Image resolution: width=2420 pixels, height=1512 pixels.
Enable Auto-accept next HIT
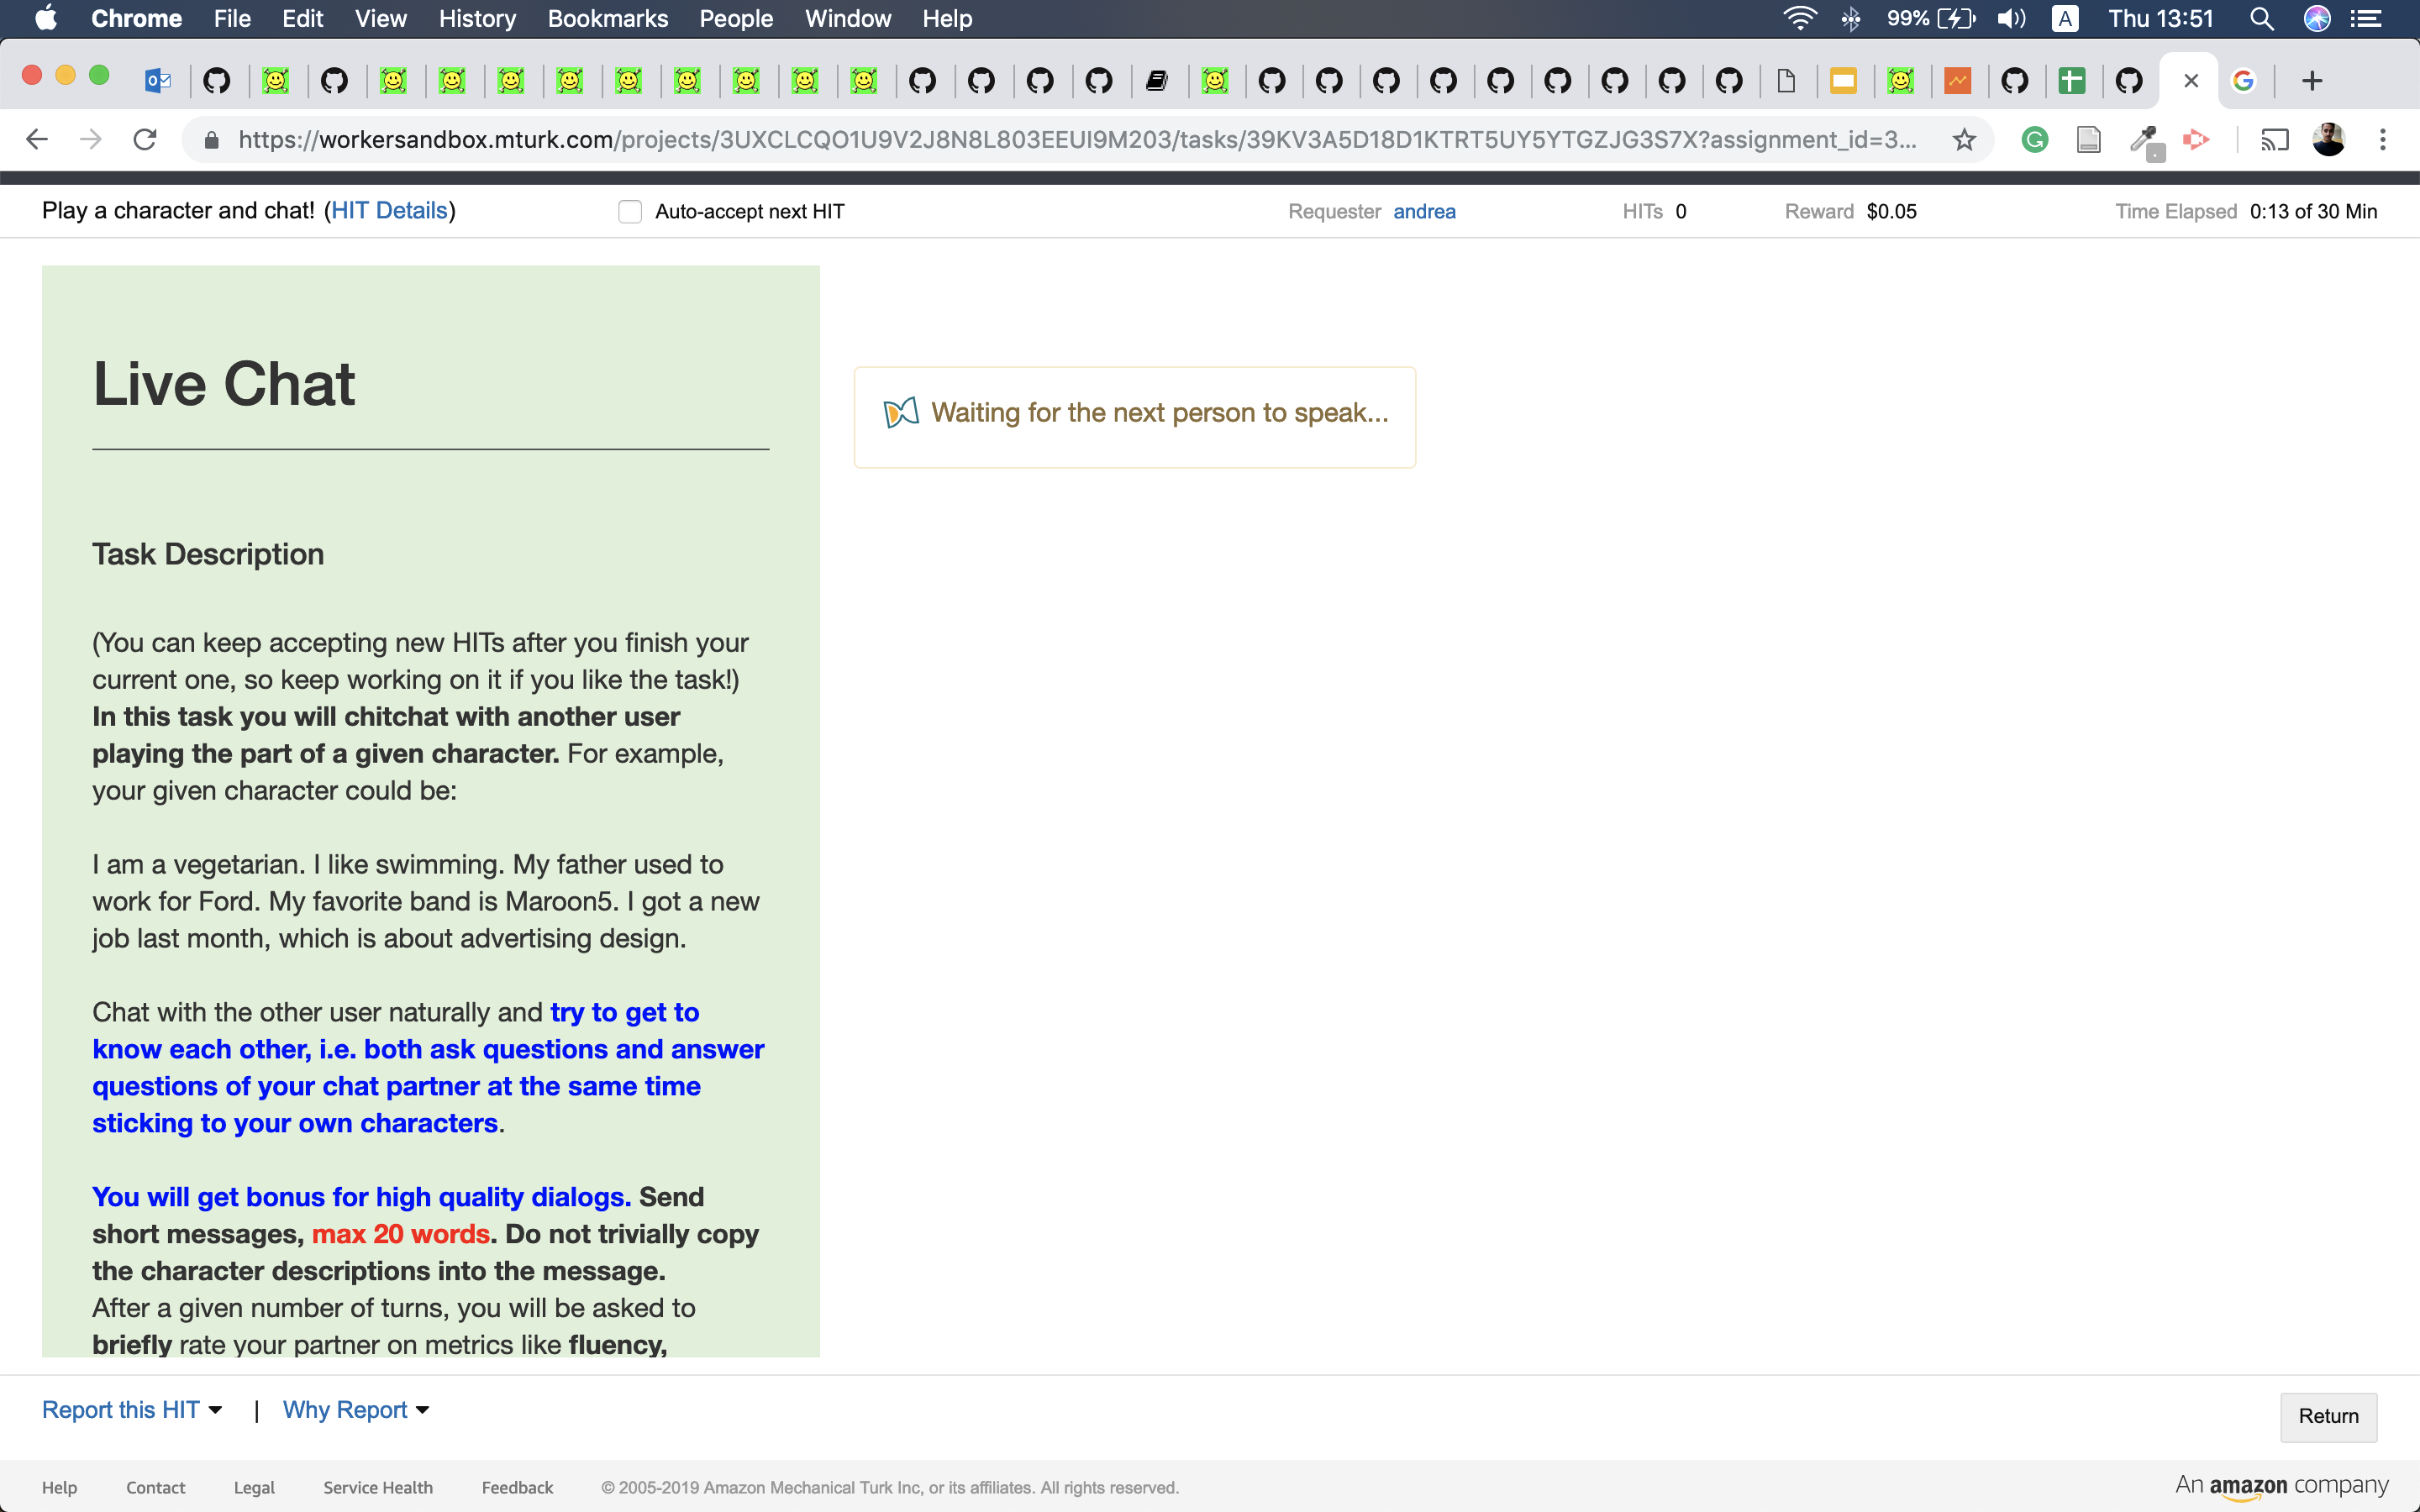tap(629, 211)
